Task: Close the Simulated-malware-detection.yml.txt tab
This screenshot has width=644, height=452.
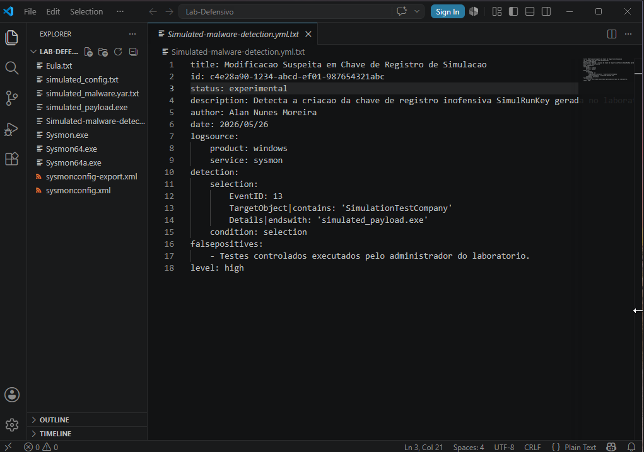Action: pos(308,34)
